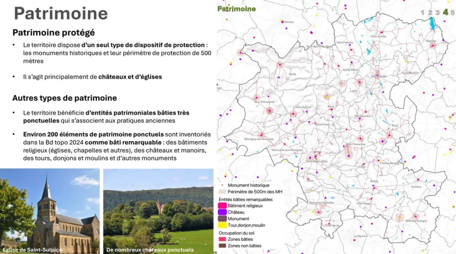456x254 pixels.
Task: Go to map page number 1
Action: click(423, 12)
